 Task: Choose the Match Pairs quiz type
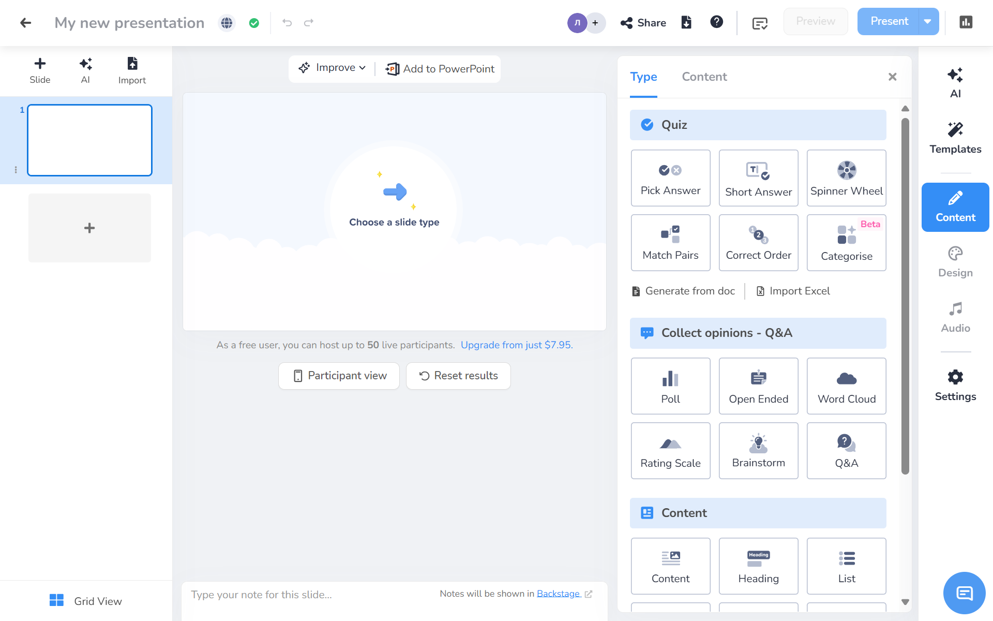coord(670,243)
